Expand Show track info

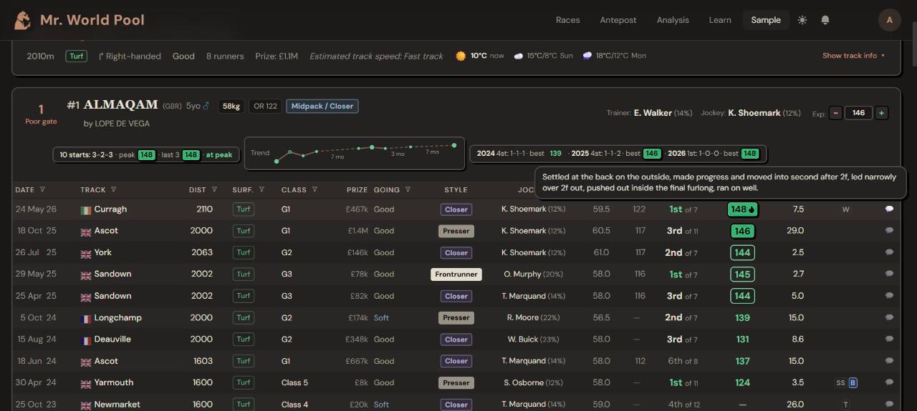point(853,56)
